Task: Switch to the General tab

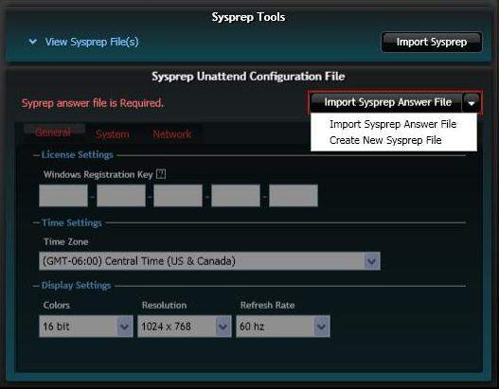Action: coord(53,133)
